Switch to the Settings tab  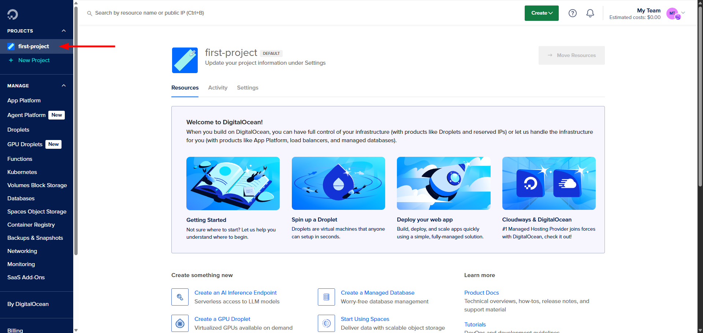[x=247, y=88]
